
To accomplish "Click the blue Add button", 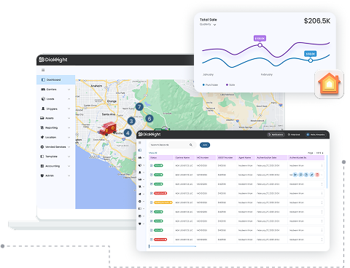I will point(205,145).
